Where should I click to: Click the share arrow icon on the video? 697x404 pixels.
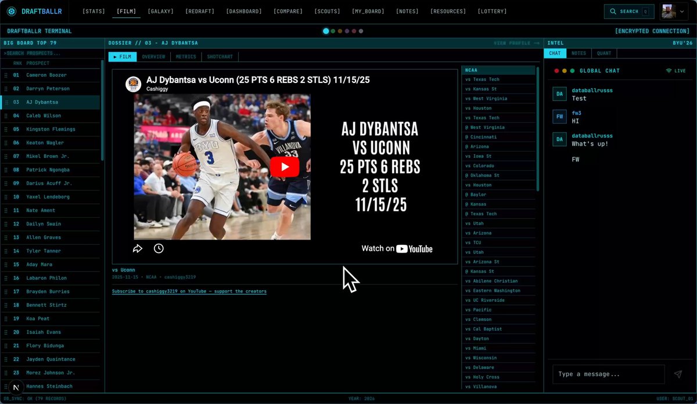pos(138,248)
